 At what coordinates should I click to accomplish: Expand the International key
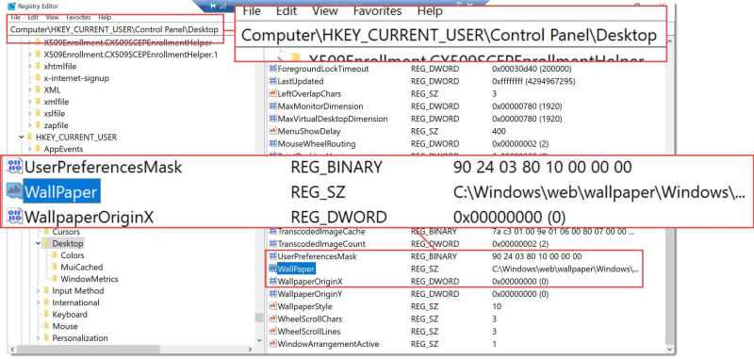(38, 302)
